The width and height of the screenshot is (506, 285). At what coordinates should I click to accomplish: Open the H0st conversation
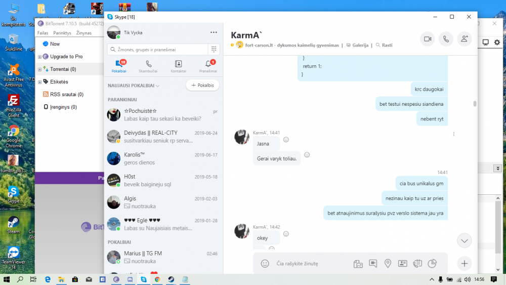163,180
